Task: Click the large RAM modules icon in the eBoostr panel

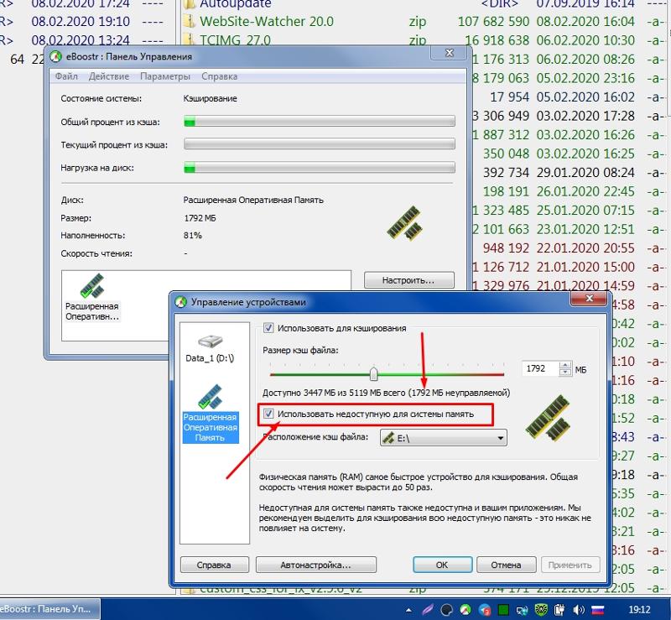Action: point(404,222)
